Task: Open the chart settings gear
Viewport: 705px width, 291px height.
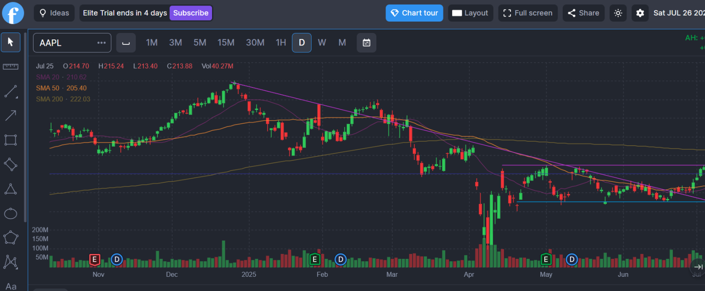Action: tap(640, 13)
